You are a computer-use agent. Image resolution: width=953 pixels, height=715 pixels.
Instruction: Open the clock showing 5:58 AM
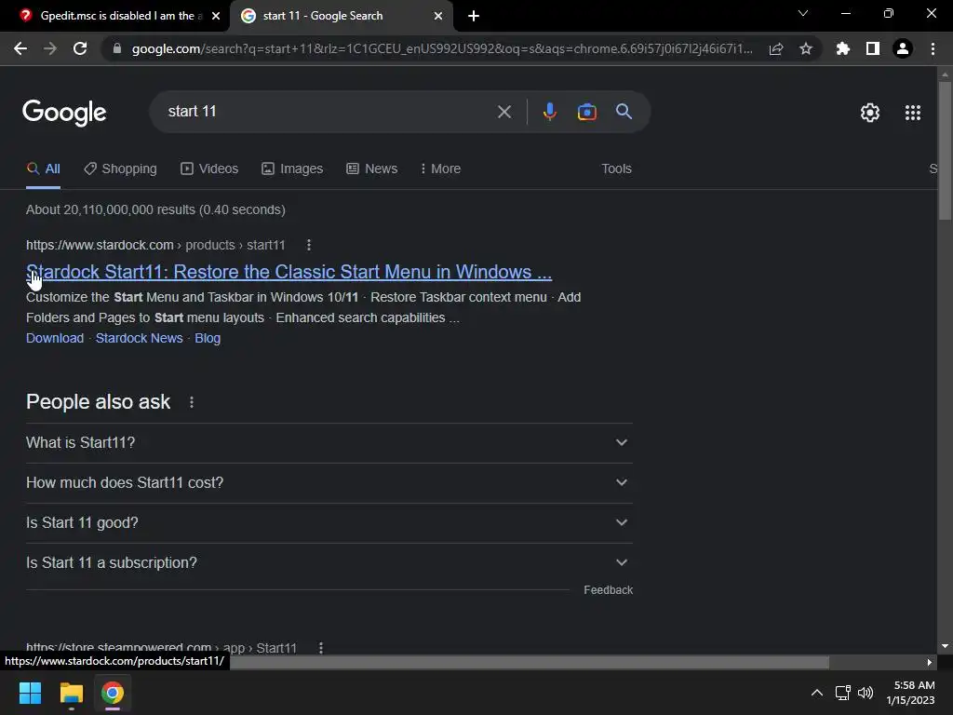(x=910, y=693)
